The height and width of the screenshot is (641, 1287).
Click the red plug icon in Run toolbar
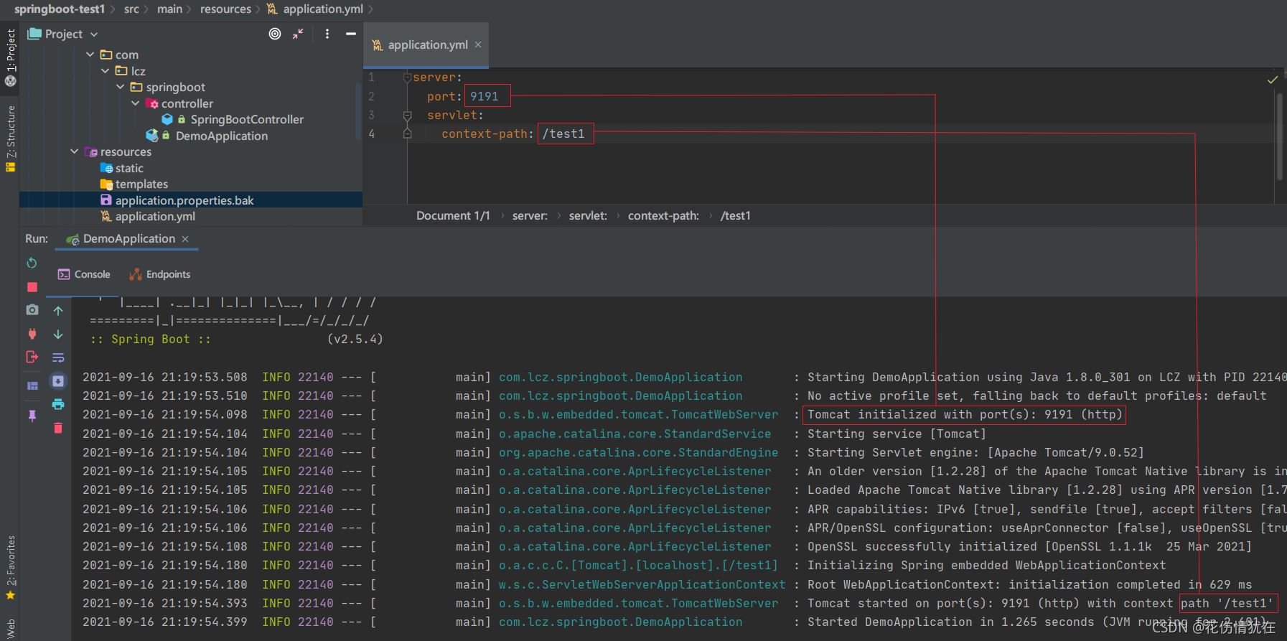pyautogui.click(x=32, y=334)
